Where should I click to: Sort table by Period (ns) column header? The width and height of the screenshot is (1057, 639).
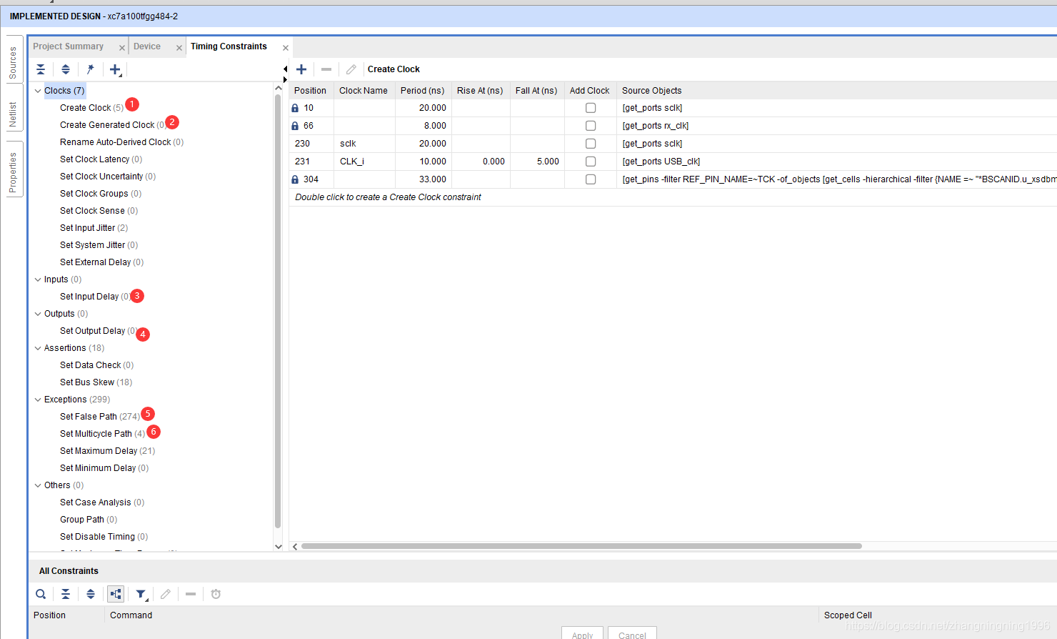tap(422, 91)
